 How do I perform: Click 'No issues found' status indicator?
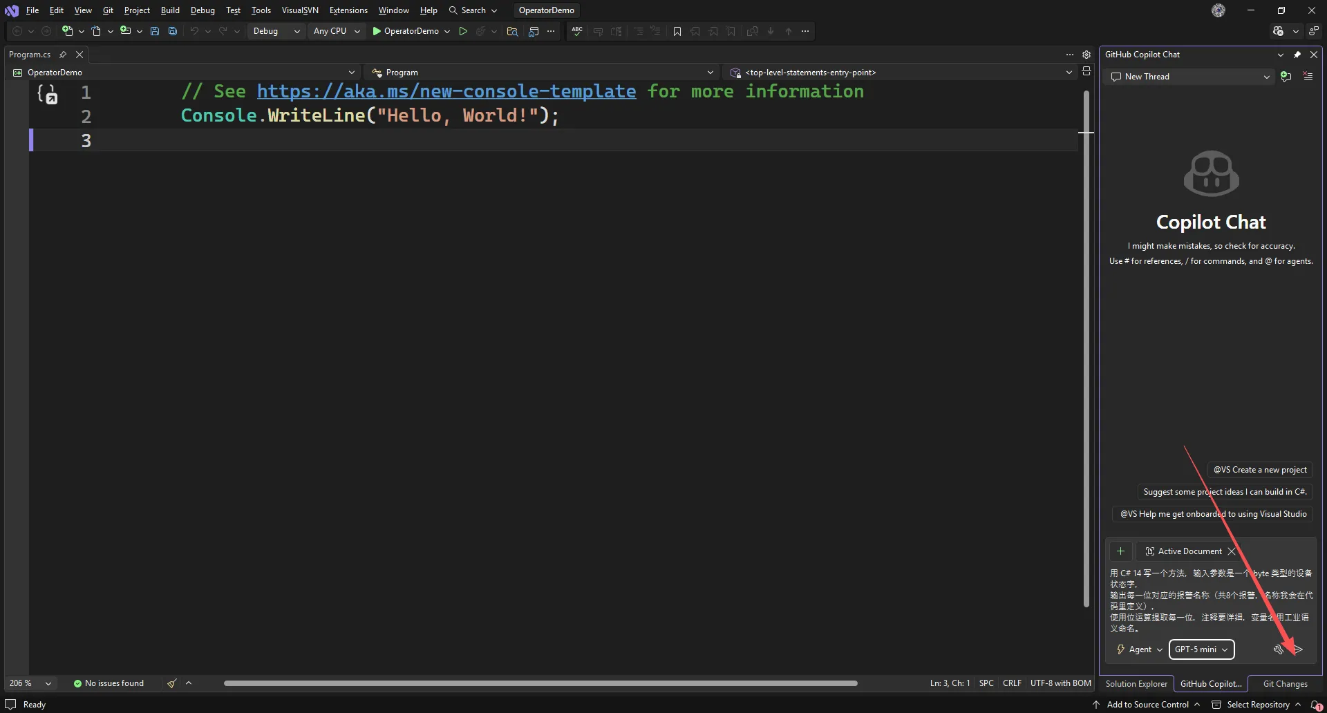coord(109,683)
